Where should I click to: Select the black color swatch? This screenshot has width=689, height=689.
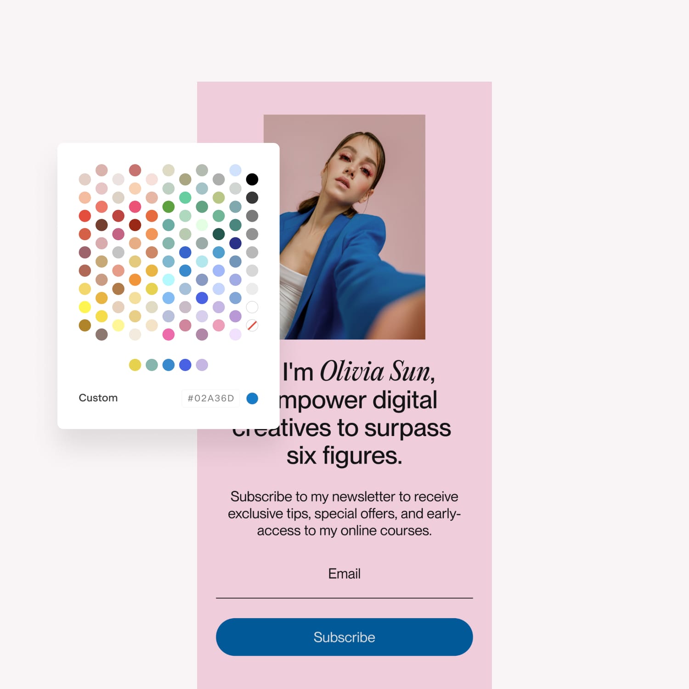click(x=252, y=179)
